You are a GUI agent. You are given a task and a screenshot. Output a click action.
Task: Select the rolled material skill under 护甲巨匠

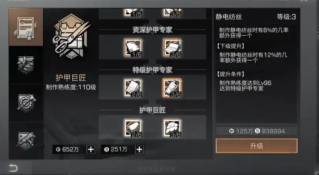pos(133,128)
